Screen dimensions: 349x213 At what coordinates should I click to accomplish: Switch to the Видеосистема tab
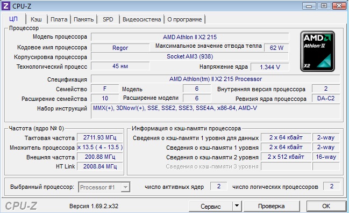[x=142, y=19]
